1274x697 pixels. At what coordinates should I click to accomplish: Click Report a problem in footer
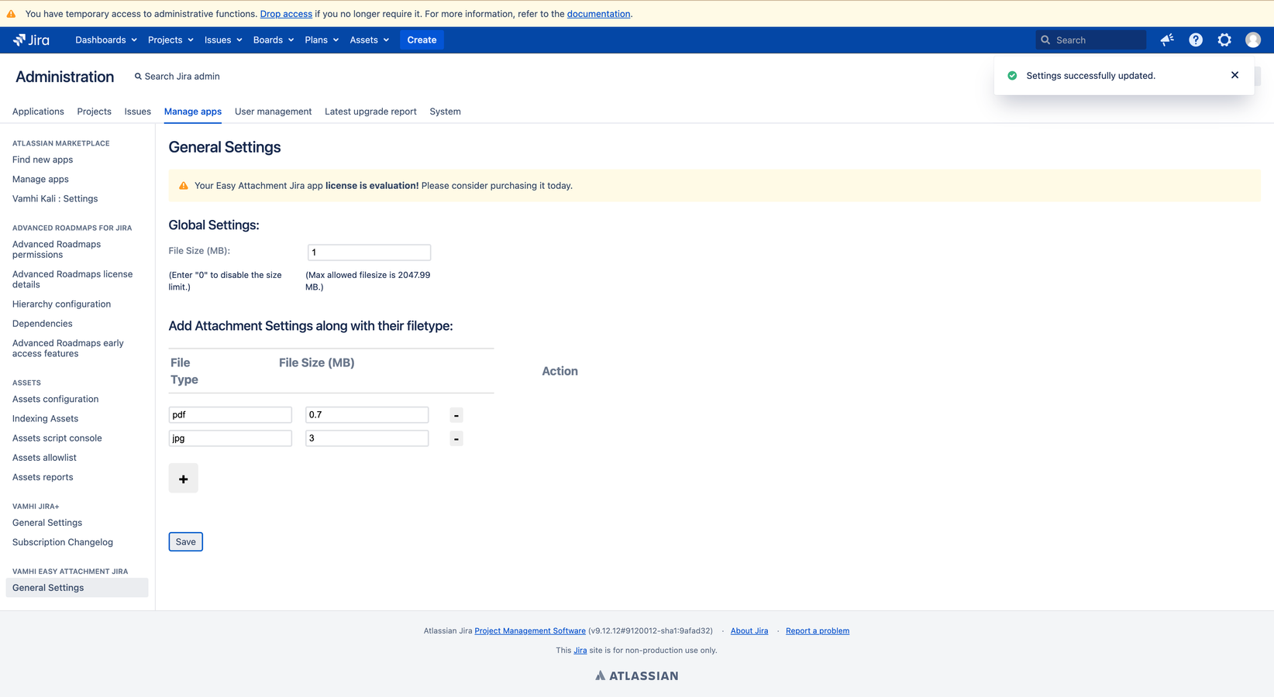point(818,631)
